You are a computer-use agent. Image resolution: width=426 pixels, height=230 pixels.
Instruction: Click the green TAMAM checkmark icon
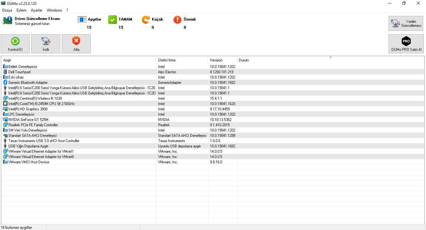coord(112,20)
